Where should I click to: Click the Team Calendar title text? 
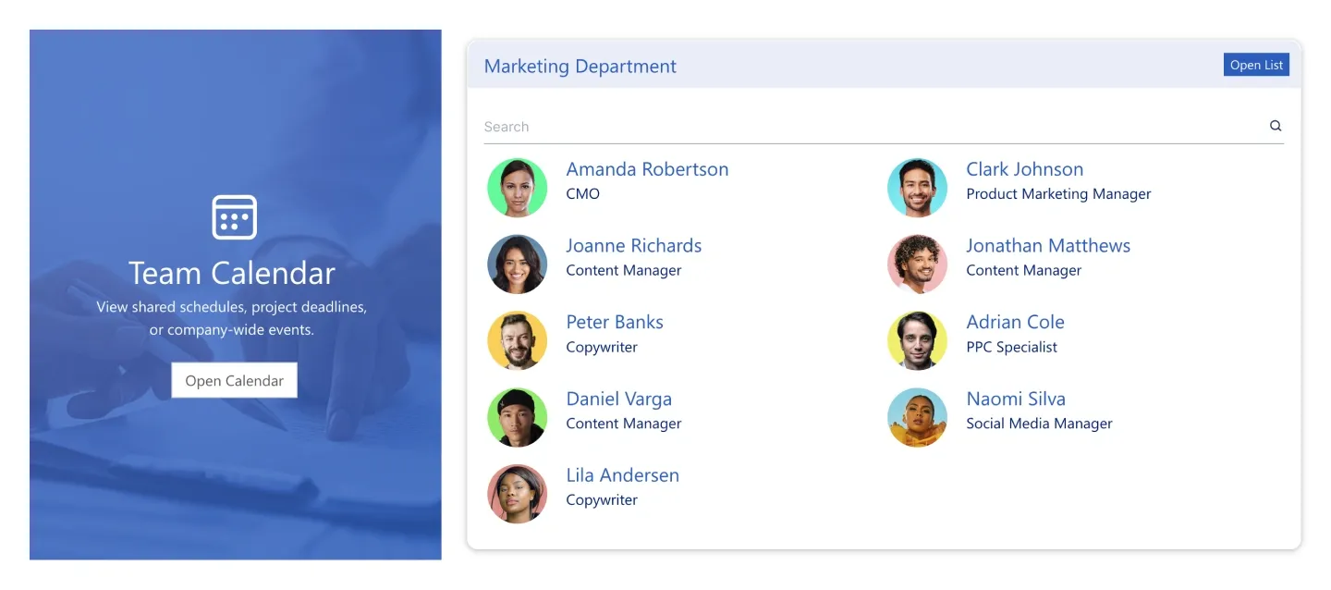coord(232,273)
